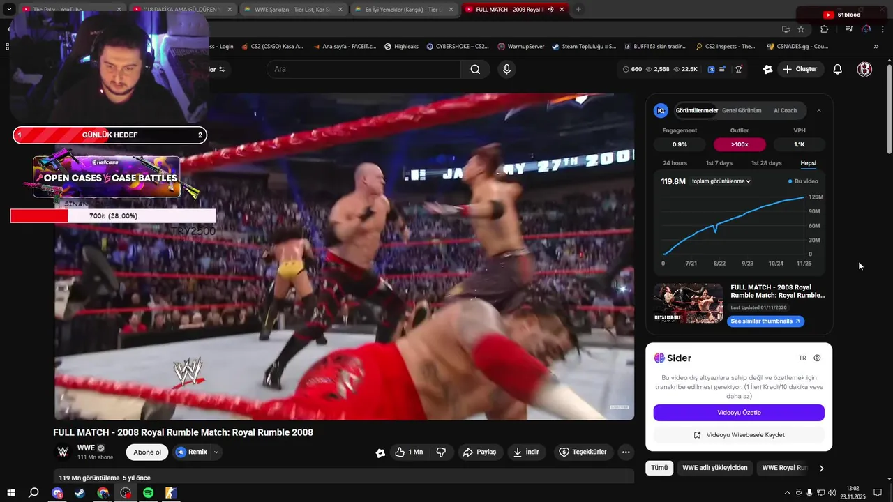This screenshot has width=893, height=502.
Task: Change Sider language TR selector
Action: pos(802,358)
